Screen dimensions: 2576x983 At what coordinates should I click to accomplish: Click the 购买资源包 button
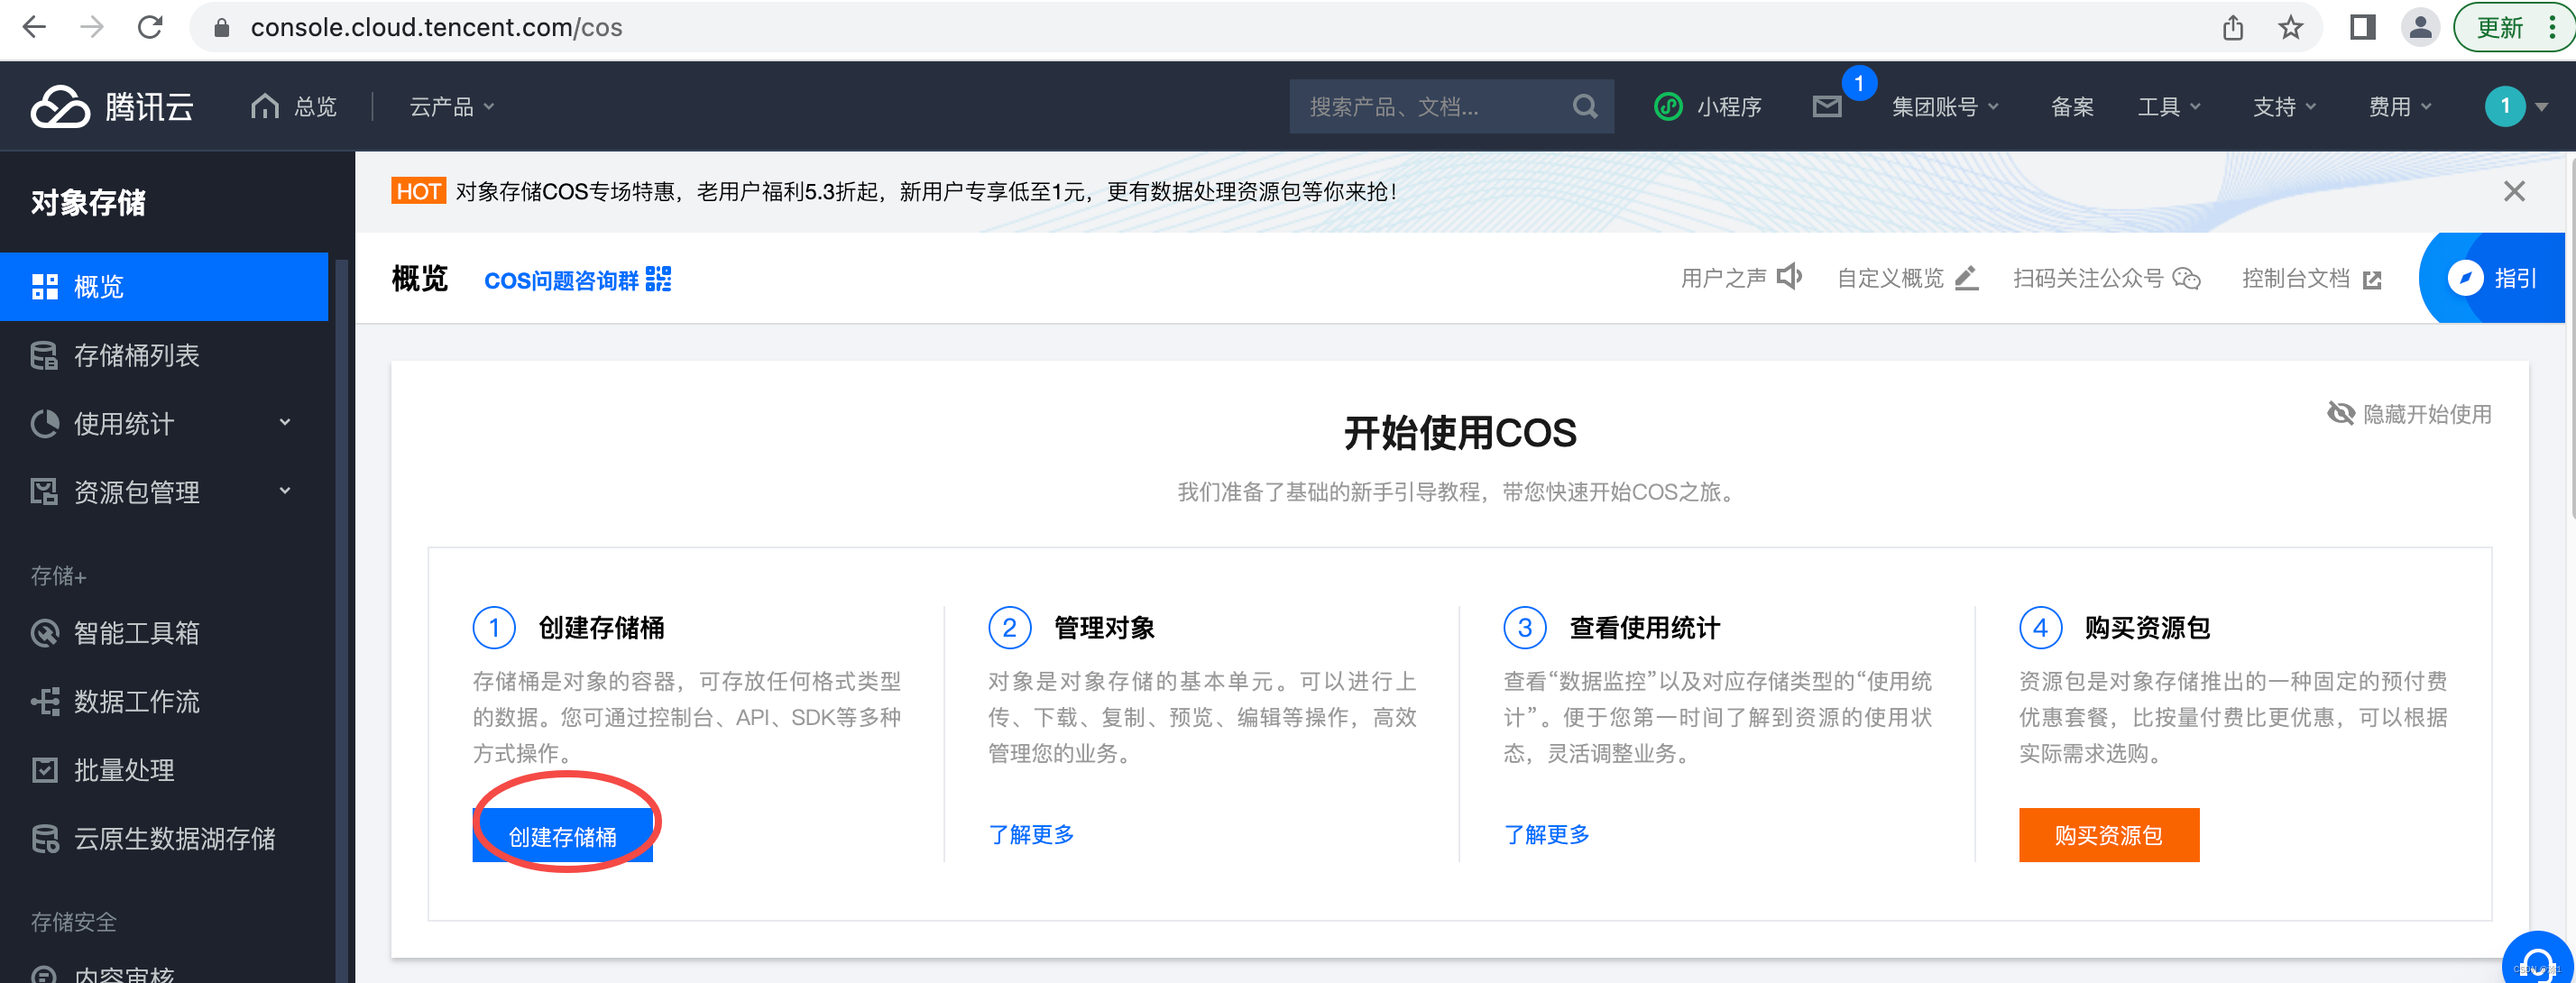[2108, 835]
